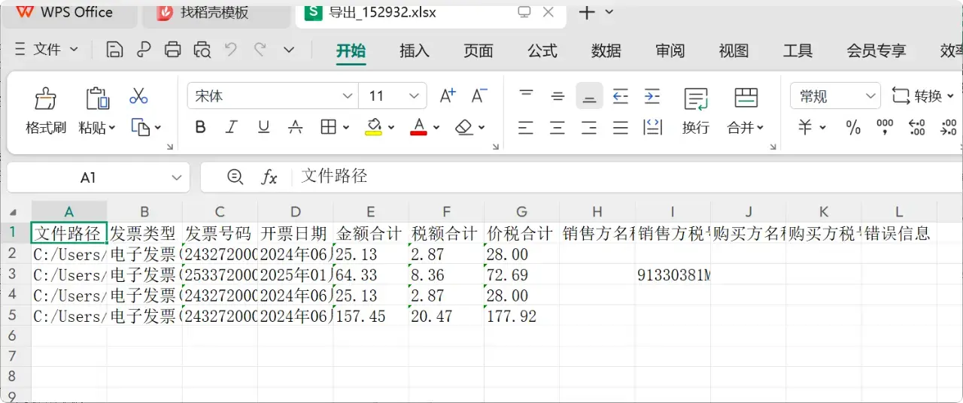
Task: Click the Copy icon below scissors
Action: point(141,127)
